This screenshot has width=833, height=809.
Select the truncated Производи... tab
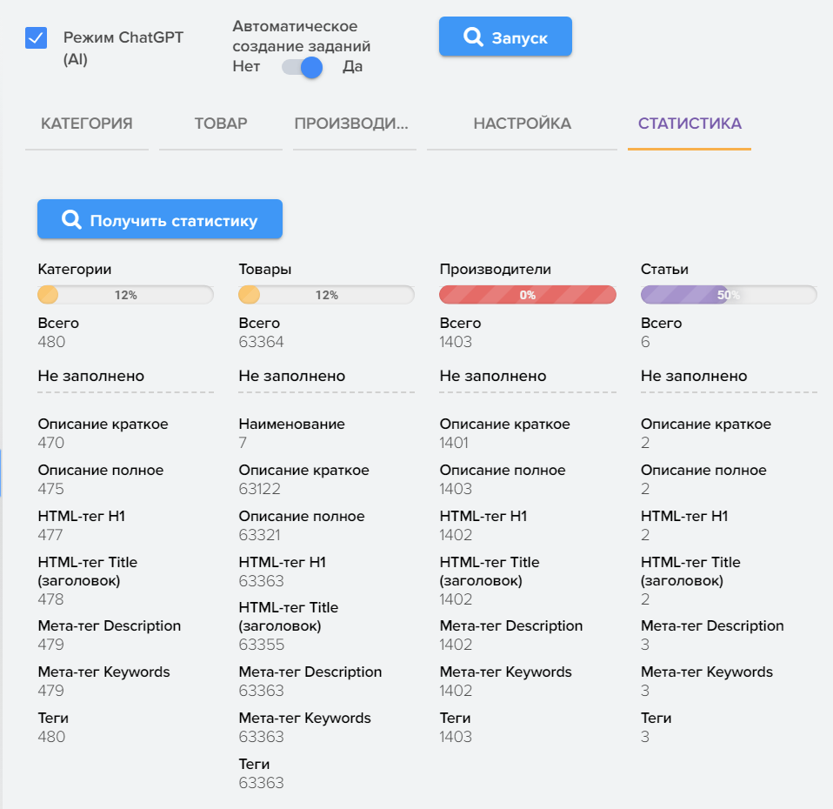point(351,124)
